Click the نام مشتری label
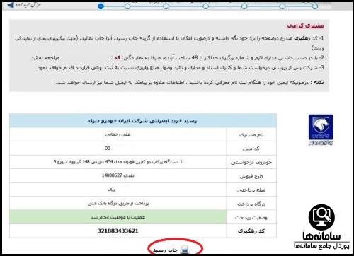This screenshot has width=354, height=256. (x=251, y=135)
